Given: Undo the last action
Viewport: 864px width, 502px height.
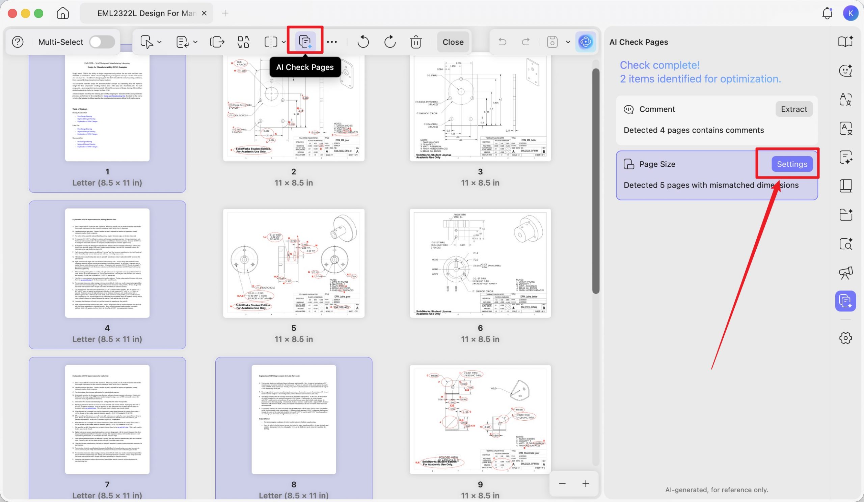Looking at the screenshot, I should point(502,42).
